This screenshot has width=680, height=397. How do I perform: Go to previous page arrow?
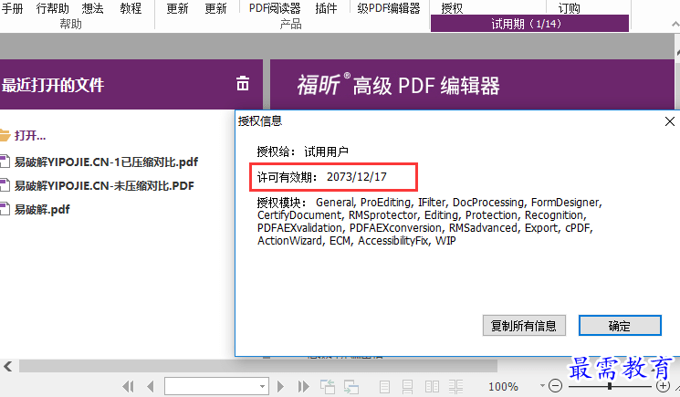151,386
